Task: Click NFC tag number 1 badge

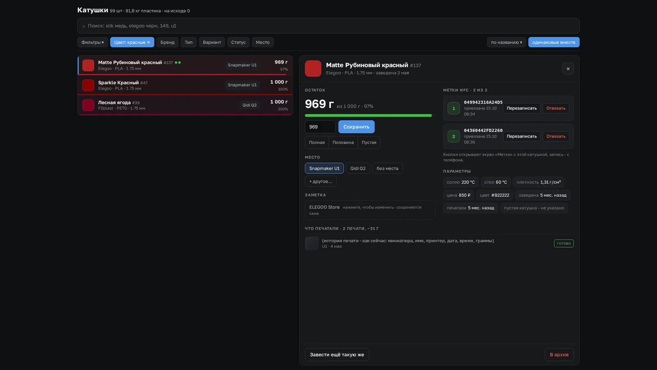Action: click(x=454, y=108)
